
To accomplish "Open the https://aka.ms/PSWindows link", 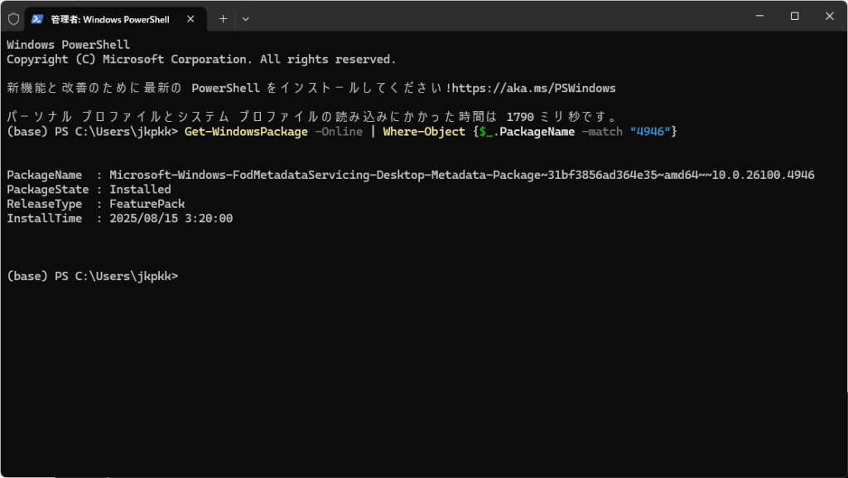I will 534,88.
